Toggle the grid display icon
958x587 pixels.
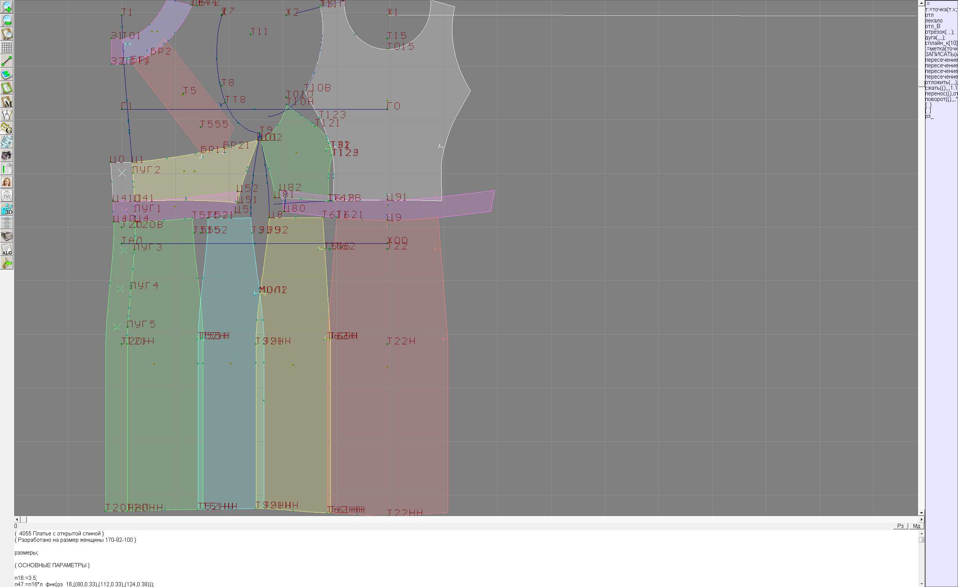[7, 47]
